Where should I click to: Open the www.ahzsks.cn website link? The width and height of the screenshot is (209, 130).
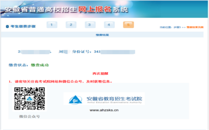pyautogui.click(x=104, y=110)
